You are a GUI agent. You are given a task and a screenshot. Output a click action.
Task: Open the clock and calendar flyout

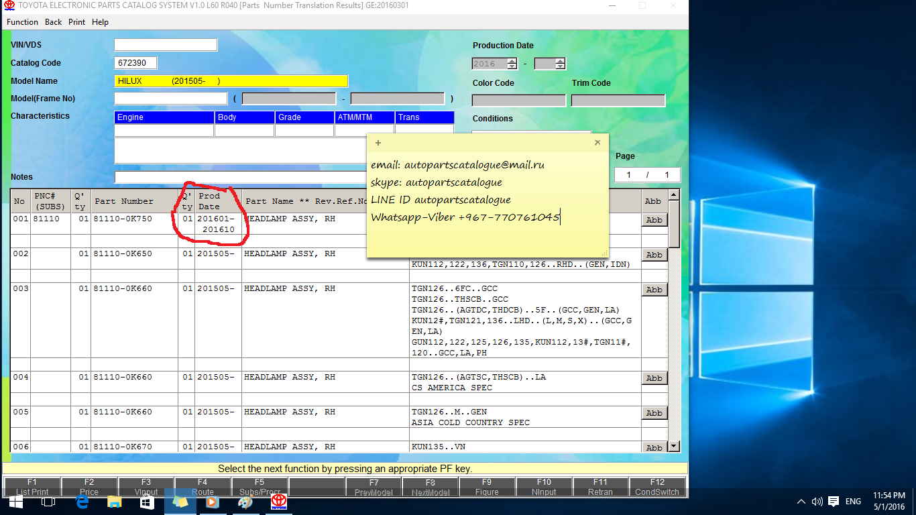(x=889, y=501)
